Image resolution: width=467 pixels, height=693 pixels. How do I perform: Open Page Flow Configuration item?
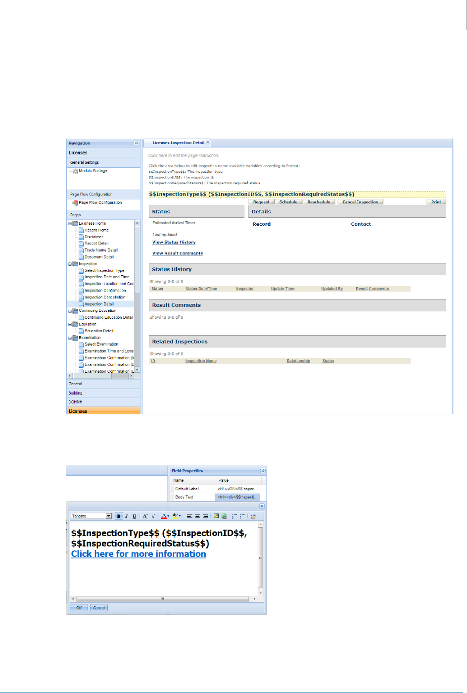click(x=100, y=202)
